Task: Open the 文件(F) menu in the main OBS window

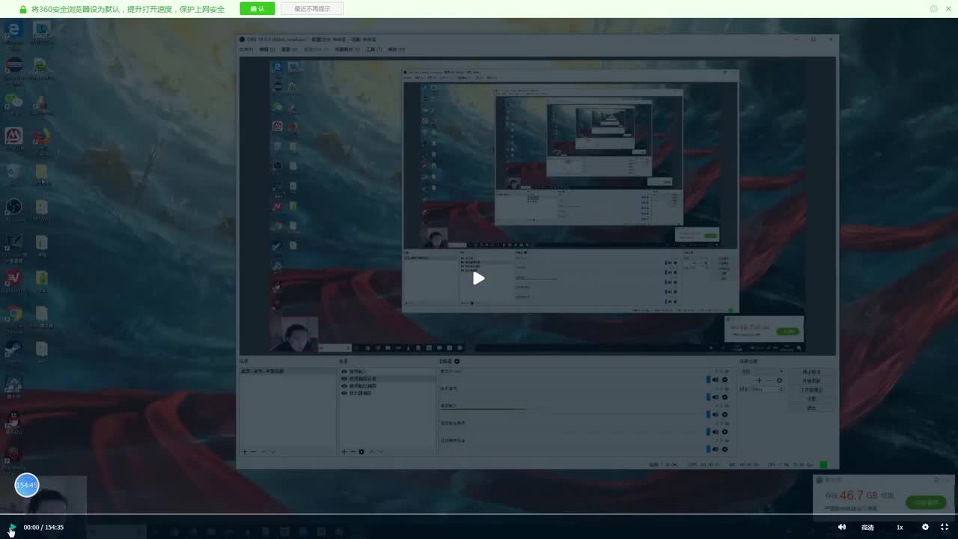Action: [x=246, y=49]
